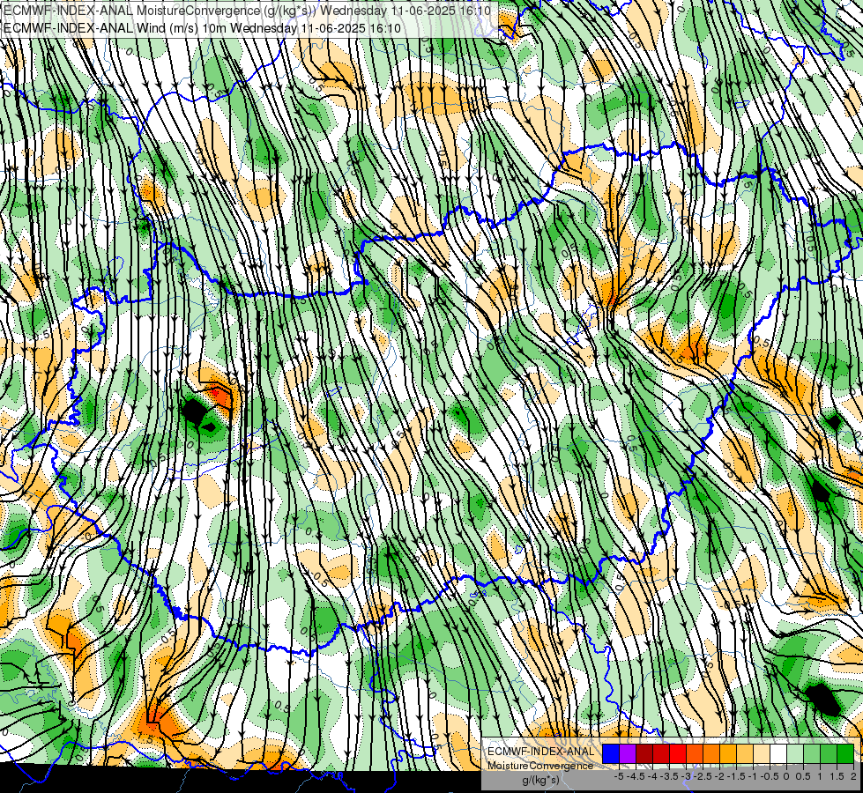Viewport: 863px width, 793px height.
Task: Pick the dark red swatch between -4.5 and -4
Action: pos(644,753)
